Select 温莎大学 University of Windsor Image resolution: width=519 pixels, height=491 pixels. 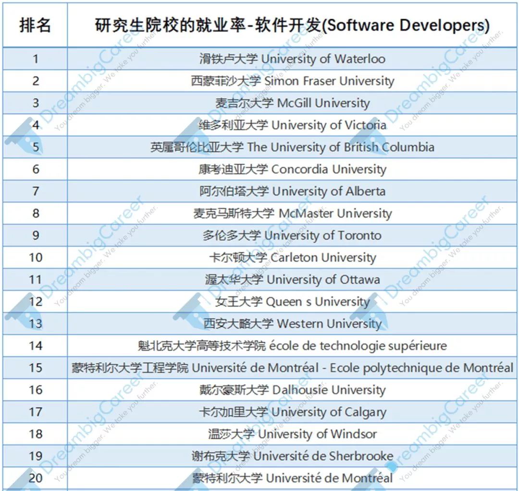[x=292, y=434]
